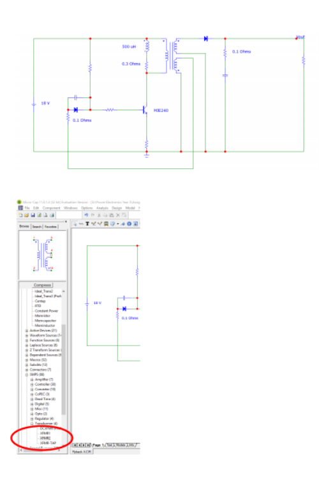Expand the Controller subfolder under SMPS
This screenshot has height=478, width=319.
[x=32, y=384]
